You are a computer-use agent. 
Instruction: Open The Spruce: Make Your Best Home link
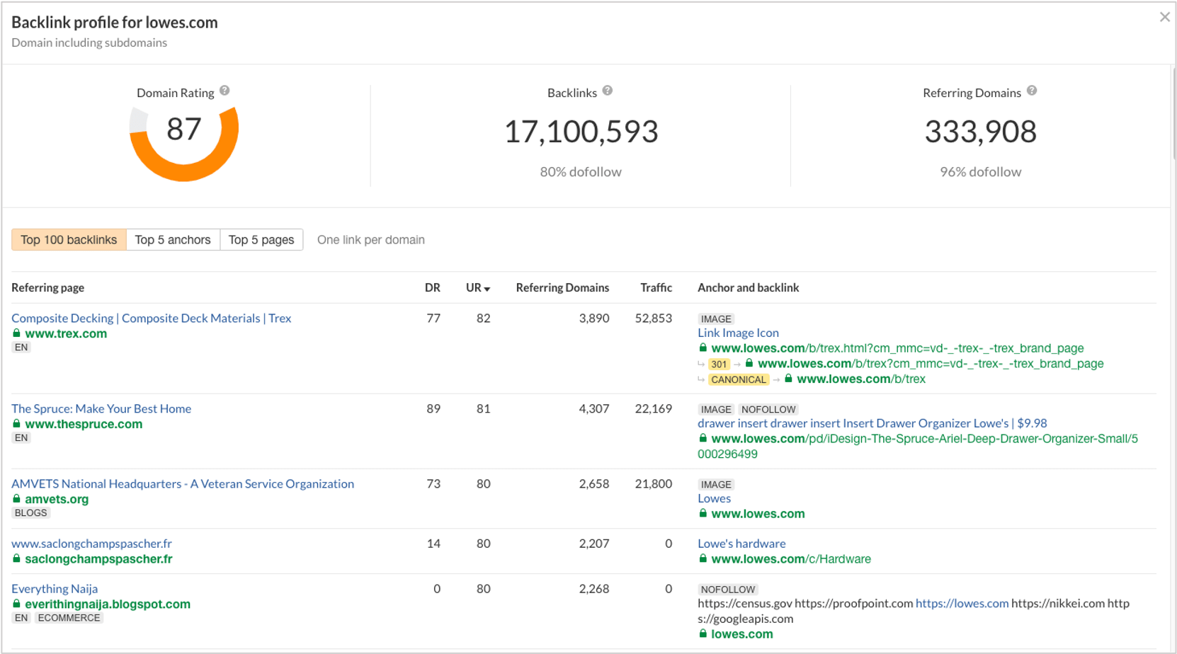click(x=101, y=408)
